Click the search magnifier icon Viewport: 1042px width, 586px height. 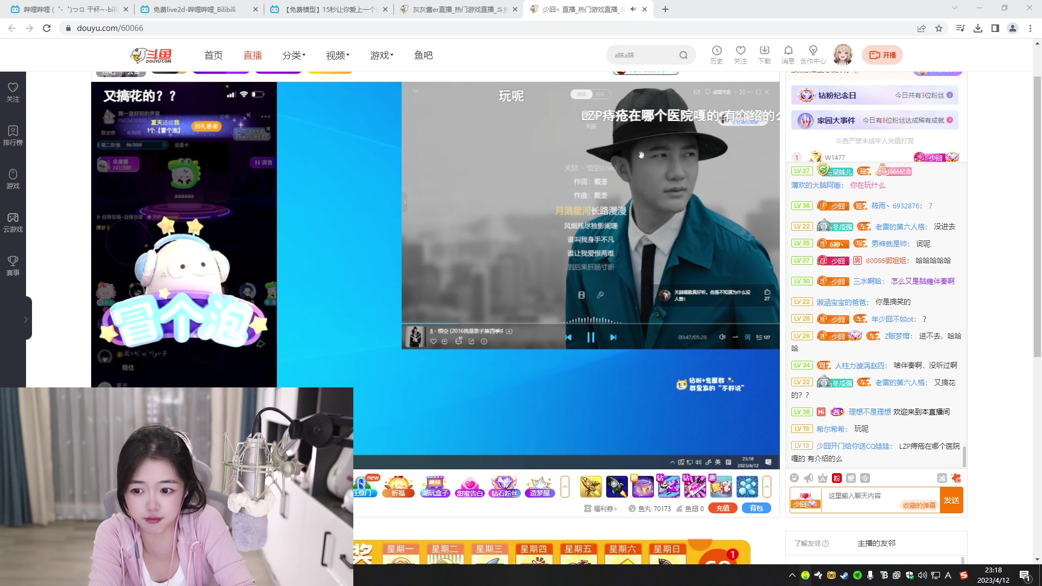click(x=683, y=55)
